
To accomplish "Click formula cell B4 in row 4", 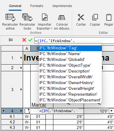I will [57, 111].
